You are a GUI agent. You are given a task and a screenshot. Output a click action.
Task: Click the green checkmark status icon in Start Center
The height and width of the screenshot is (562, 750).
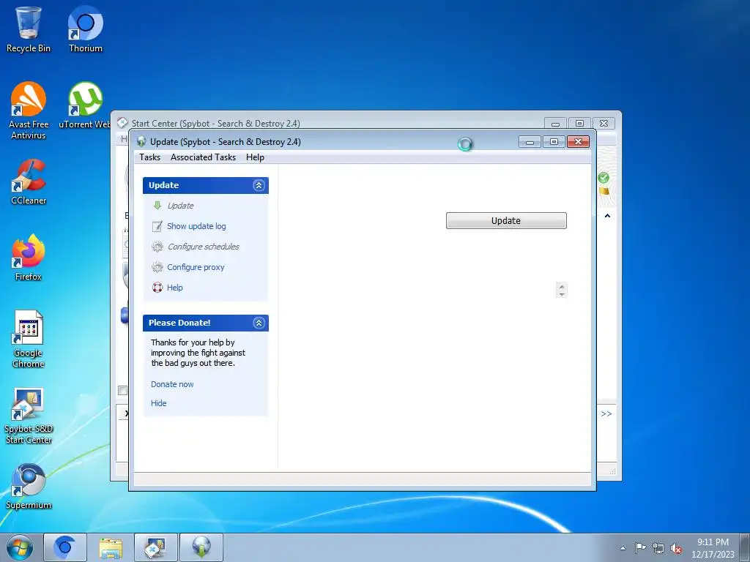click(604, 178)
